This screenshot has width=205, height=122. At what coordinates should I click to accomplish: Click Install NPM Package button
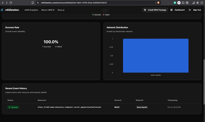coord(155,10)
